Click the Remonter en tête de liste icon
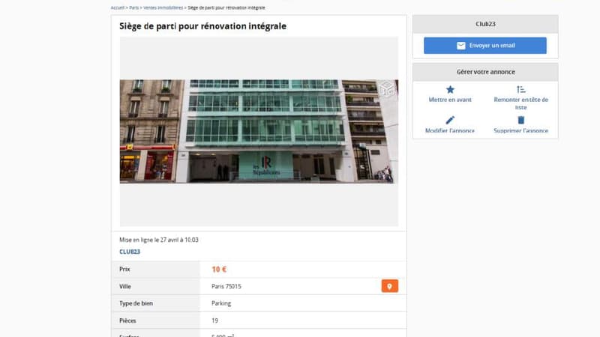This screenshot has width=600, height=337. click(x=520, y=89)
